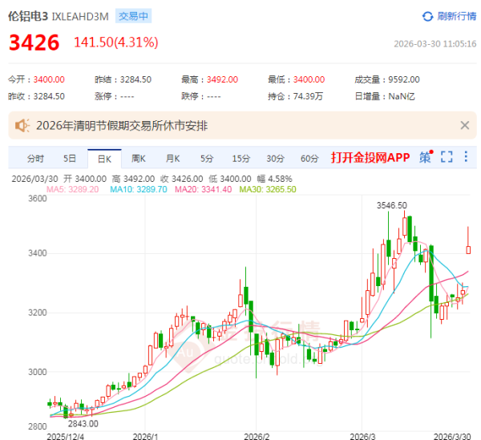Viewport: 481px width, 440px height.
Task: Click the latest red candlestick for 2026/3/30
Action: click(x=468, y=249)
